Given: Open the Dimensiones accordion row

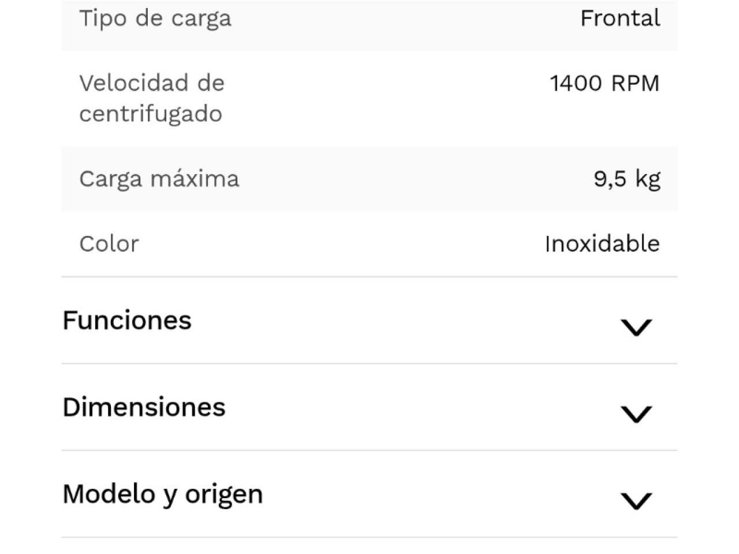Looking at the screenshot, I should point(369,407).
